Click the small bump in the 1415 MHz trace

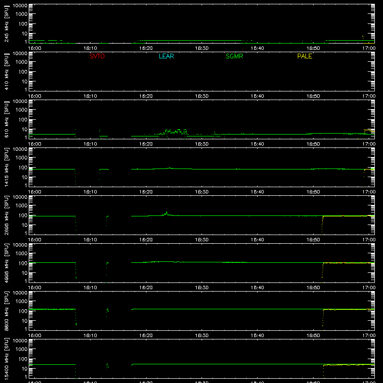(x=169, y=168)
